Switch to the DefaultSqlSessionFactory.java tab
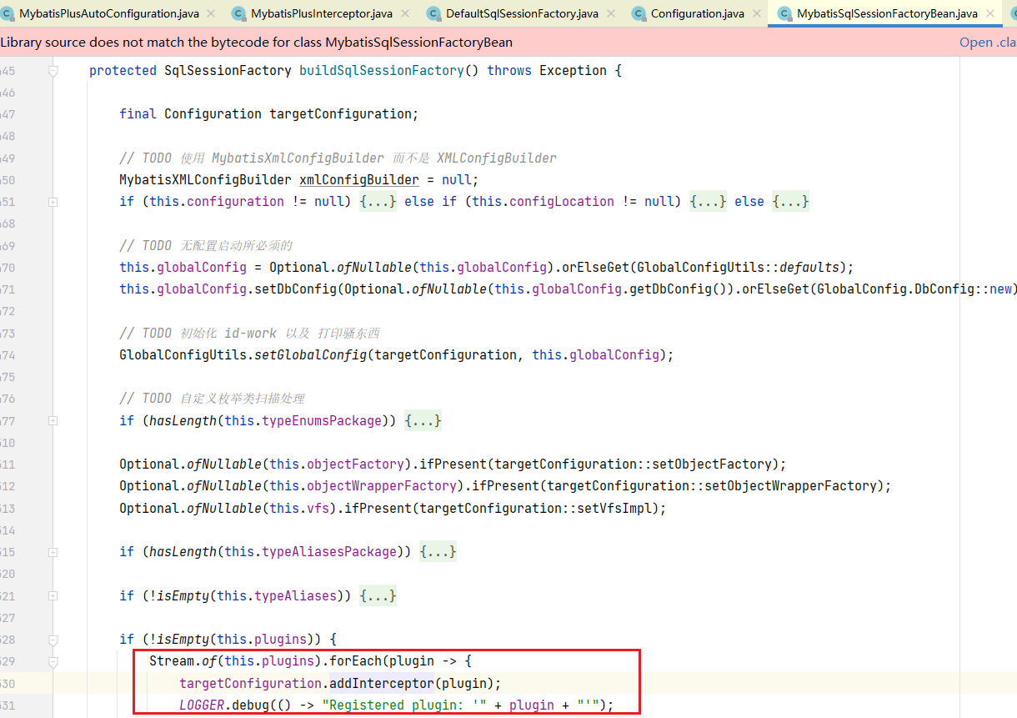Viewport: 1017px width, 718px height. click(x=522, y=13)
